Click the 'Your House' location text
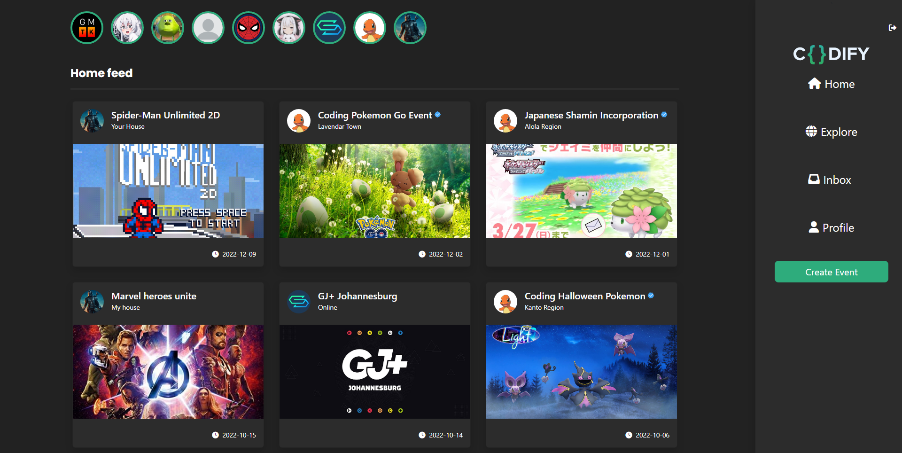 click(128, 126)
